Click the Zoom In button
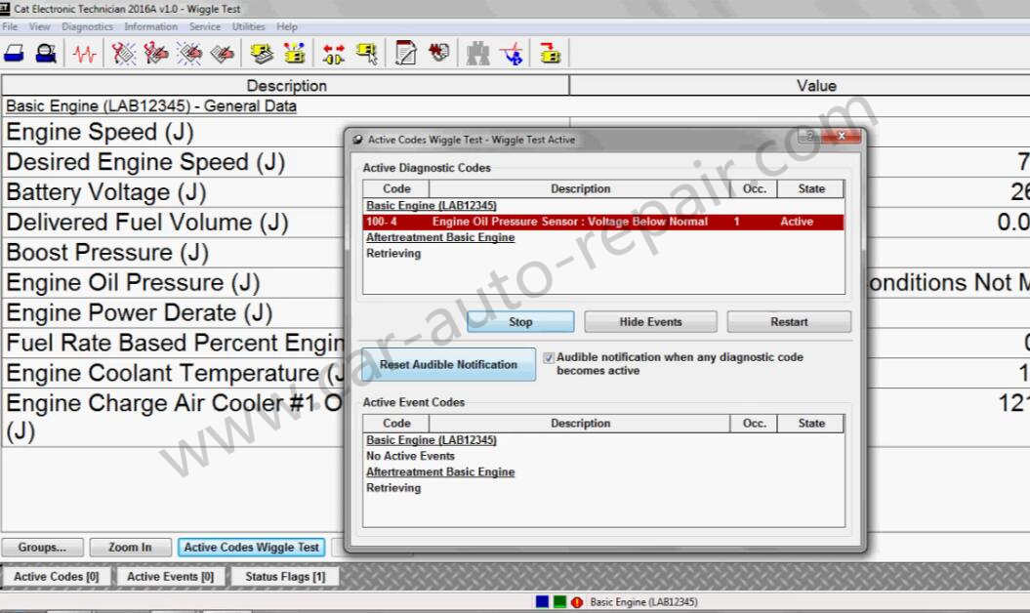The image size is (1030, 613). [130, 548]
